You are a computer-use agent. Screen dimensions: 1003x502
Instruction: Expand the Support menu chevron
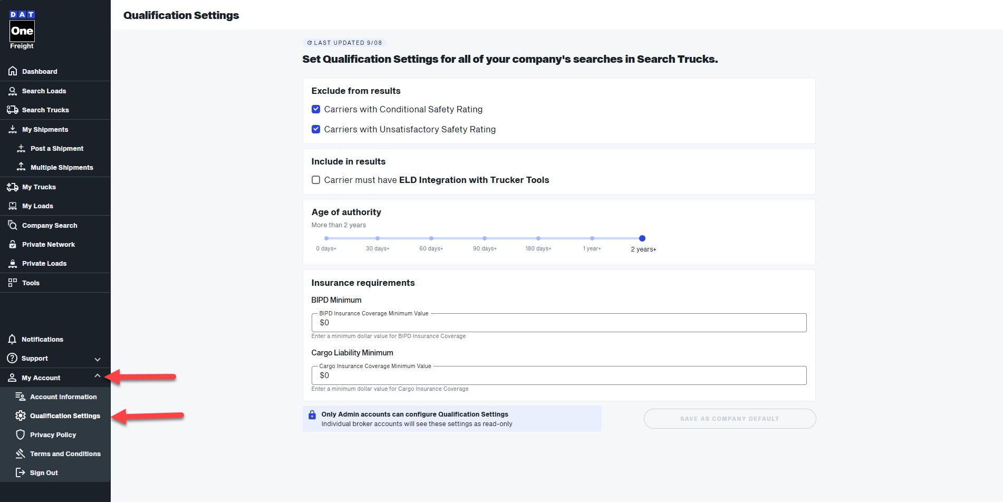click(98, 359)
